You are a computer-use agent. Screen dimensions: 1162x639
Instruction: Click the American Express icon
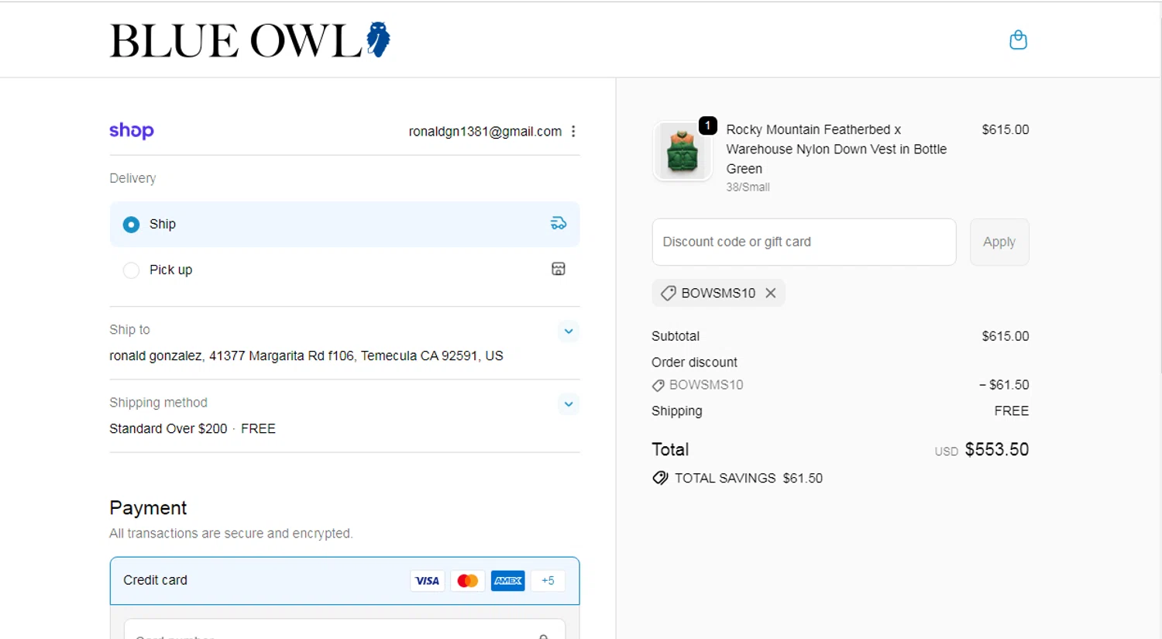(508, 581)
